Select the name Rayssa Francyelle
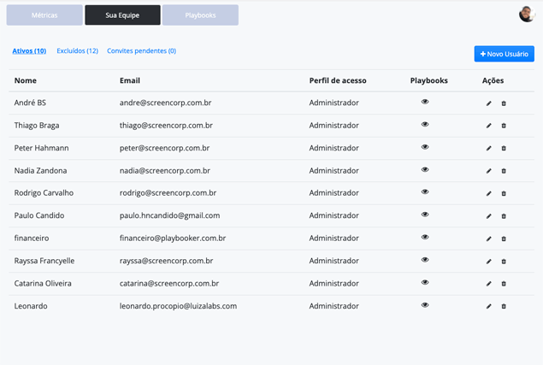 tap(44, 261)
